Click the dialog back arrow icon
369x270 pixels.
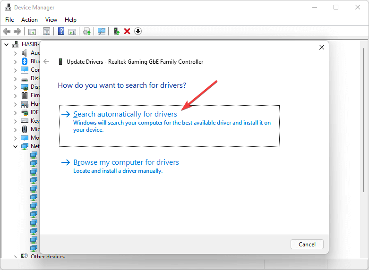(46, 62)
